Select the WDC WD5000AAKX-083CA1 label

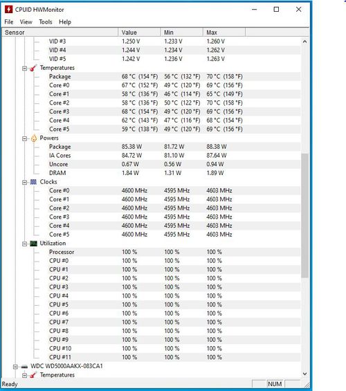click(x=66, y=366)
